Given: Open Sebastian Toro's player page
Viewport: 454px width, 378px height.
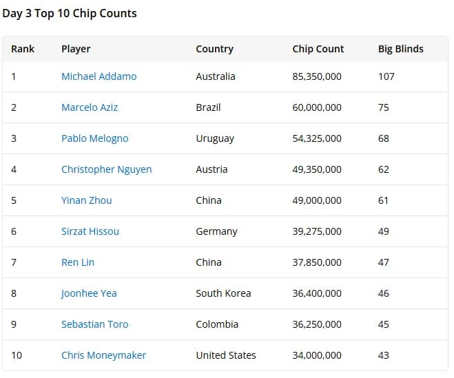Looking at the screenshot, I should [x=94, y=324].
